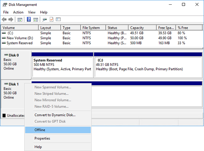Click the Disk Management title bar icon
The image size is (204, 151).
(5, 5)
